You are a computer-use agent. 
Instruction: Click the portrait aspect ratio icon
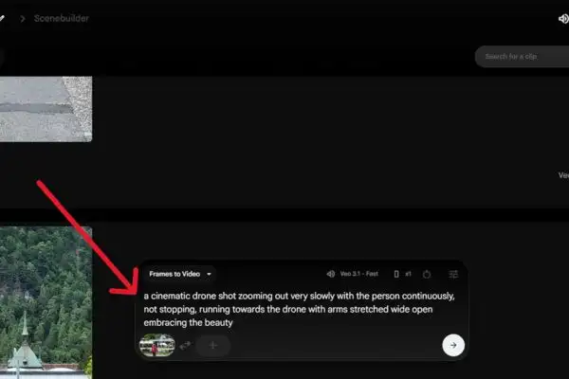[396, 274]
